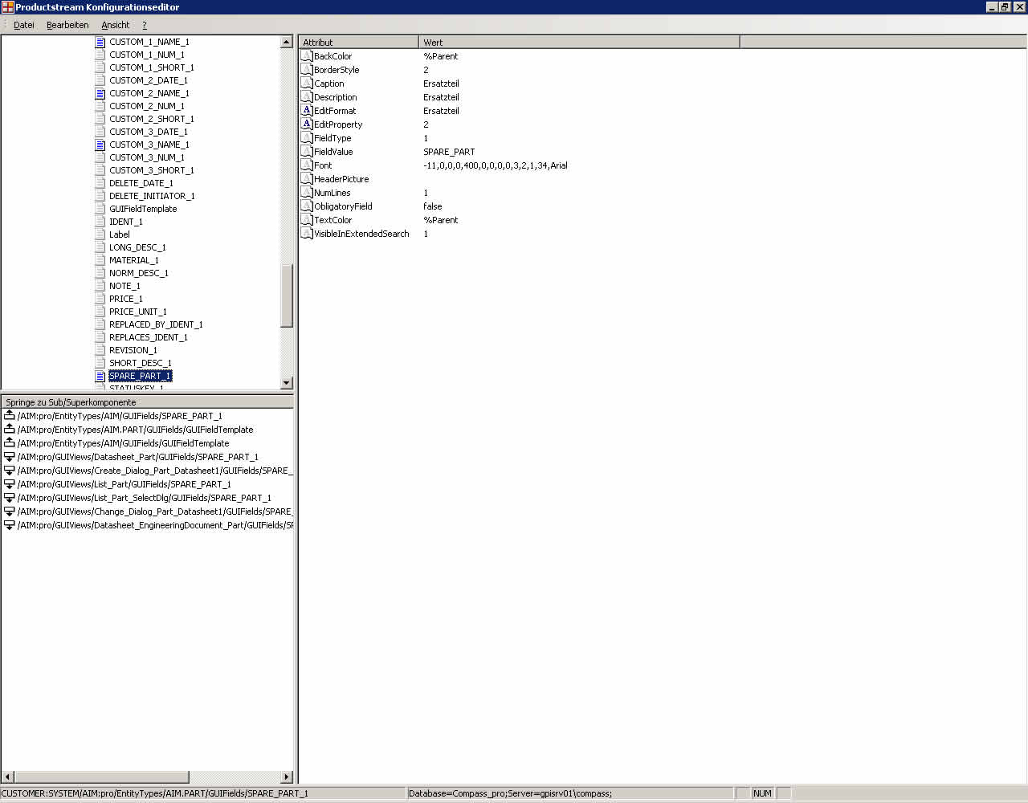This screenshot has height=803, width=1028.
Task: Select the IDENT_1 tree node
Action: point(126,222)
